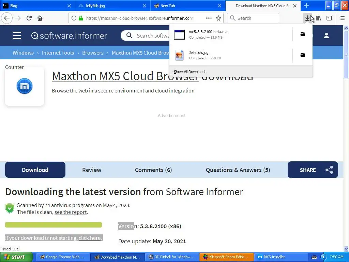Toggle the sidebars icon
This screenshot has height=262, width=349.
pyautogui.click(x=329, y=18)
